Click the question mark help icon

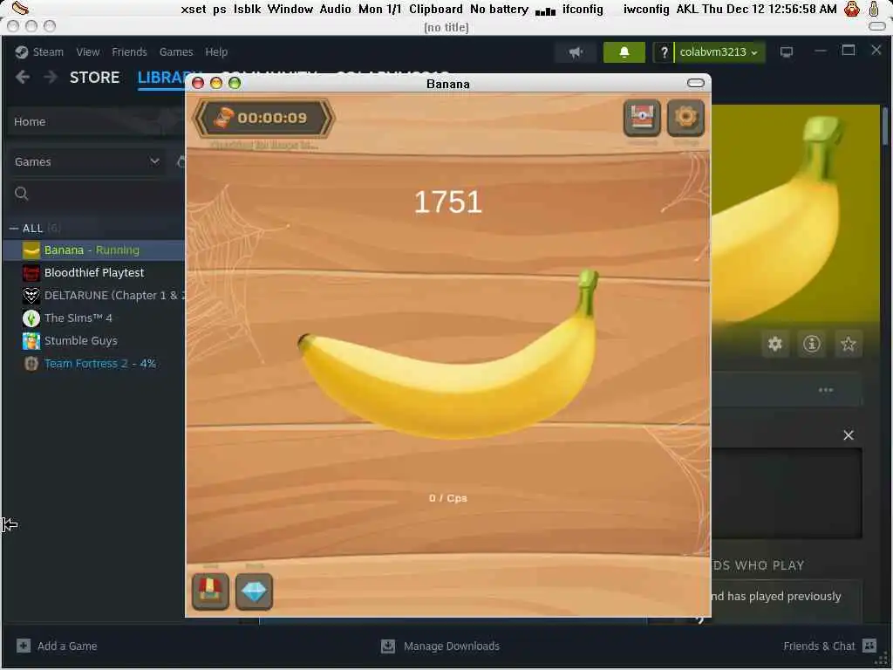[664, 52]
